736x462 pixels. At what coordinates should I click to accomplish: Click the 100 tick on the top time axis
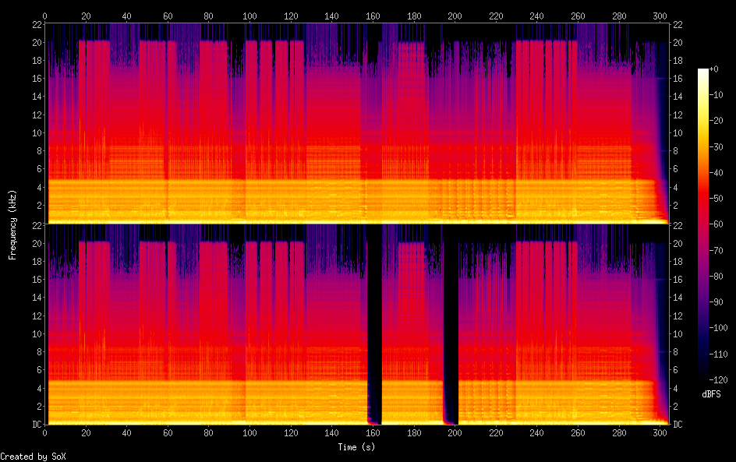pos(249,15)
